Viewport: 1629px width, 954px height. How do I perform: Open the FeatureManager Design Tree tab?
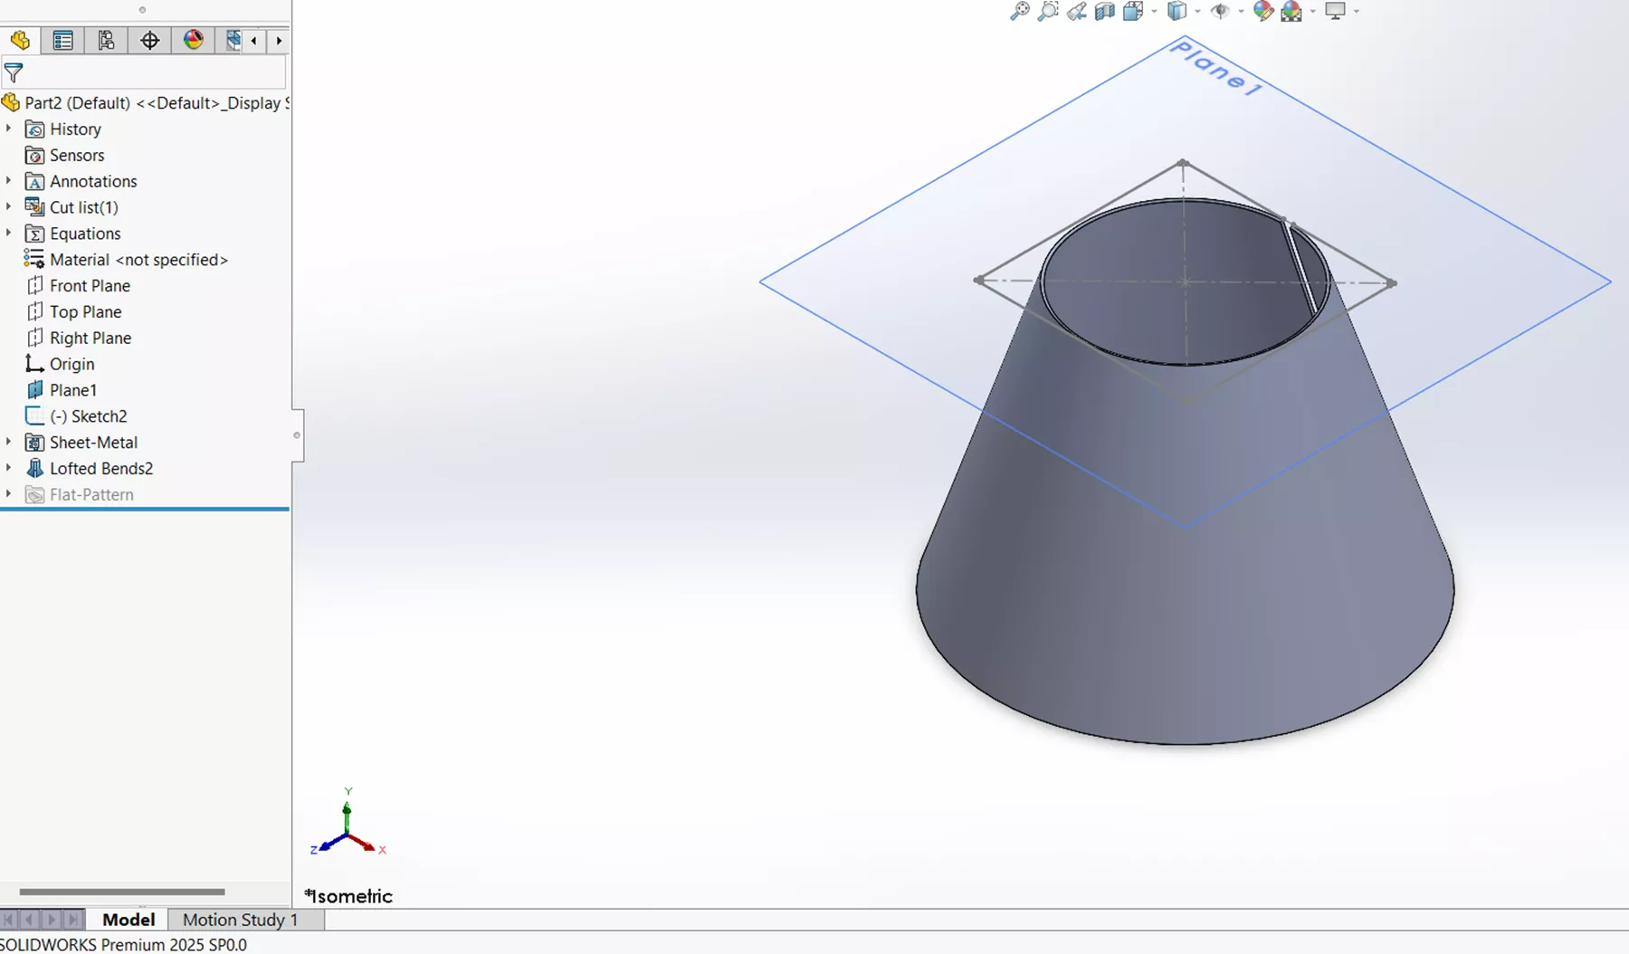20,40
